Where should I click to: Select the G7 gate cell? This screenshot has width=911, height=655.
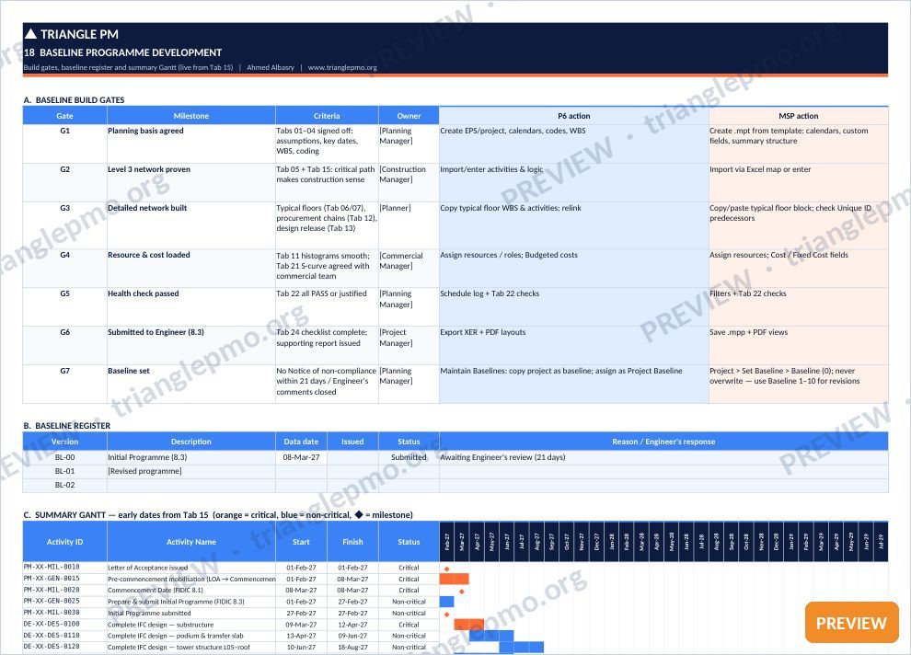click(x=64, y=384)
